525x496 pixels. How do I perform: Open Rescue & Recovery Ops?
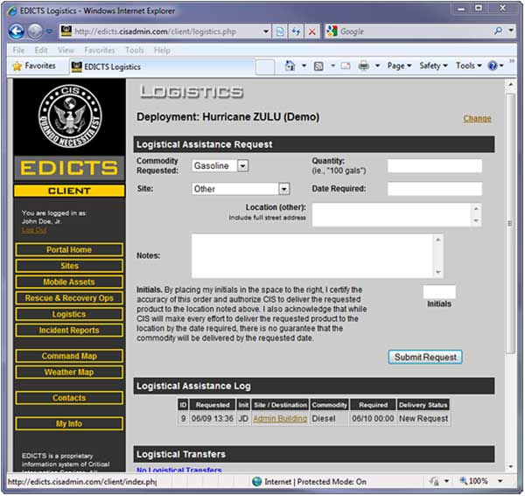(69, 298)
